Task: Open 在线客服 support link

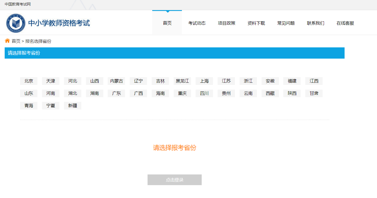Action: (345, 23)
